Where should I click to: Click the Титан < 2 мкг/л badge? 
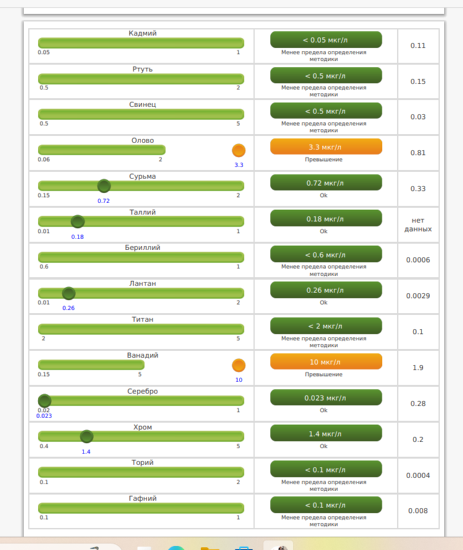click(x=326, y=326)
